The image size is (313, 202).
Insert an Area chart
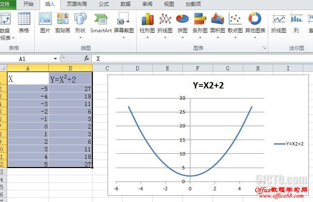(218, 25)
